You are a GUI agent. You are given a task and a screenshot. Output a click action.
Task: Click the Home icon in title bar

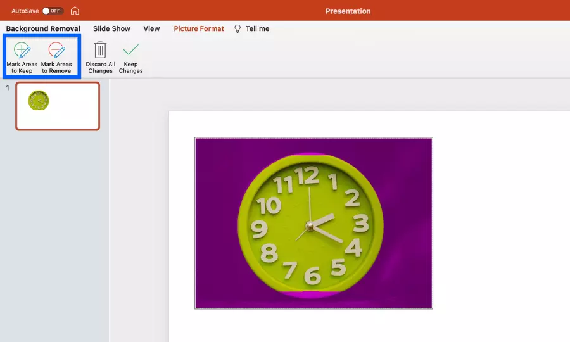(75, 11)
